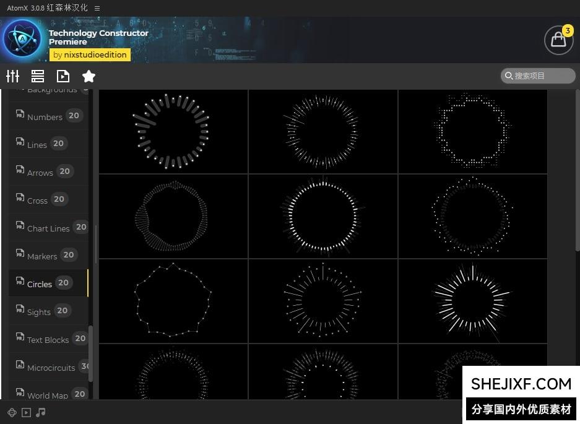Open the sliders settings icon in toolbar

(13, 76)
